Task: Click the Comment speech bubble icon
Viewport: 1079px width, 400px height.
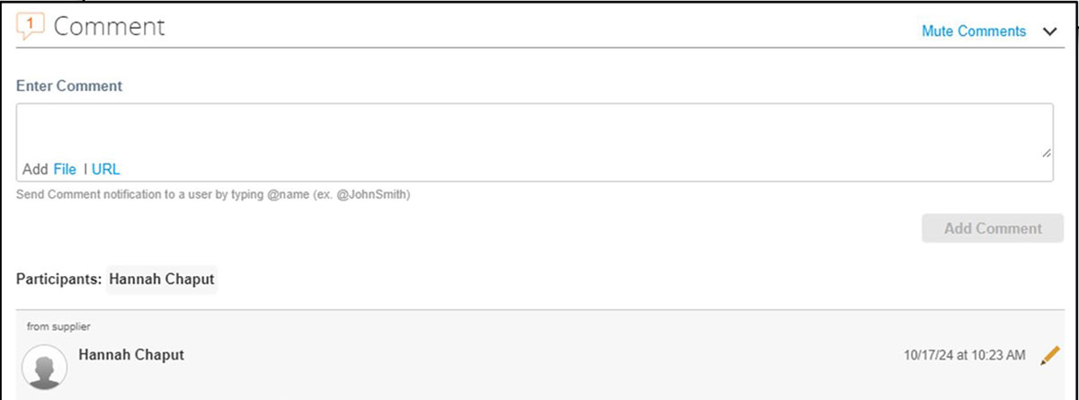Action: coord(31,26)
